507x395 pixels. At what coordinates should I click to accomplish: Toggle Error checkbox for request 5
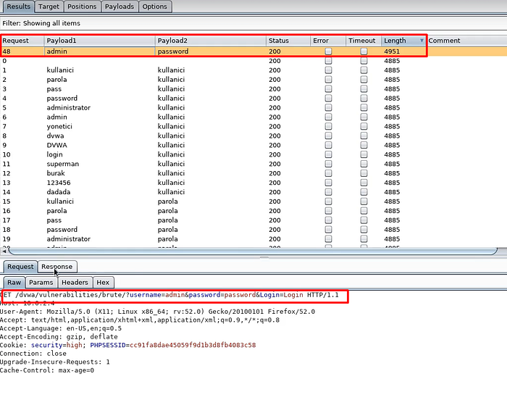click(329, 108)
